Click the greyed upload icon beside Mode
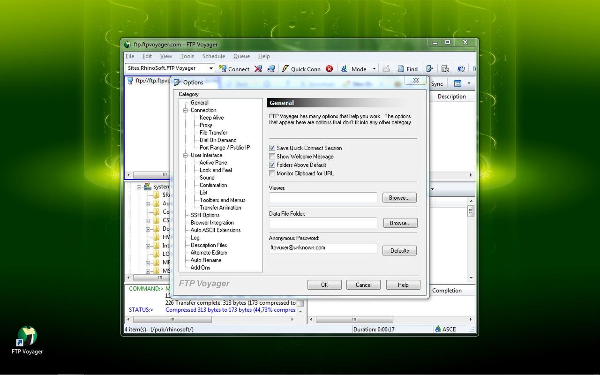The width and height of the screenshot is (600, 375). 386,69
